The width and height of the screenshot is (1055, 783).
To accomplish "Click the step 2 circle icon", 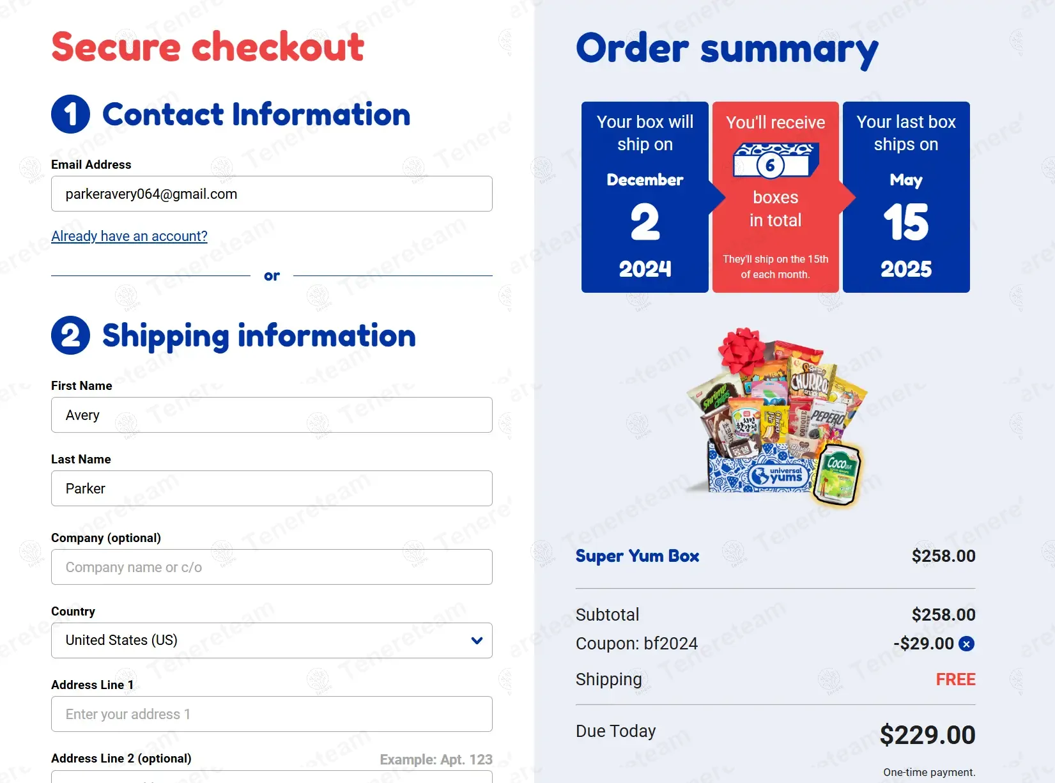I will coord(70,336).
